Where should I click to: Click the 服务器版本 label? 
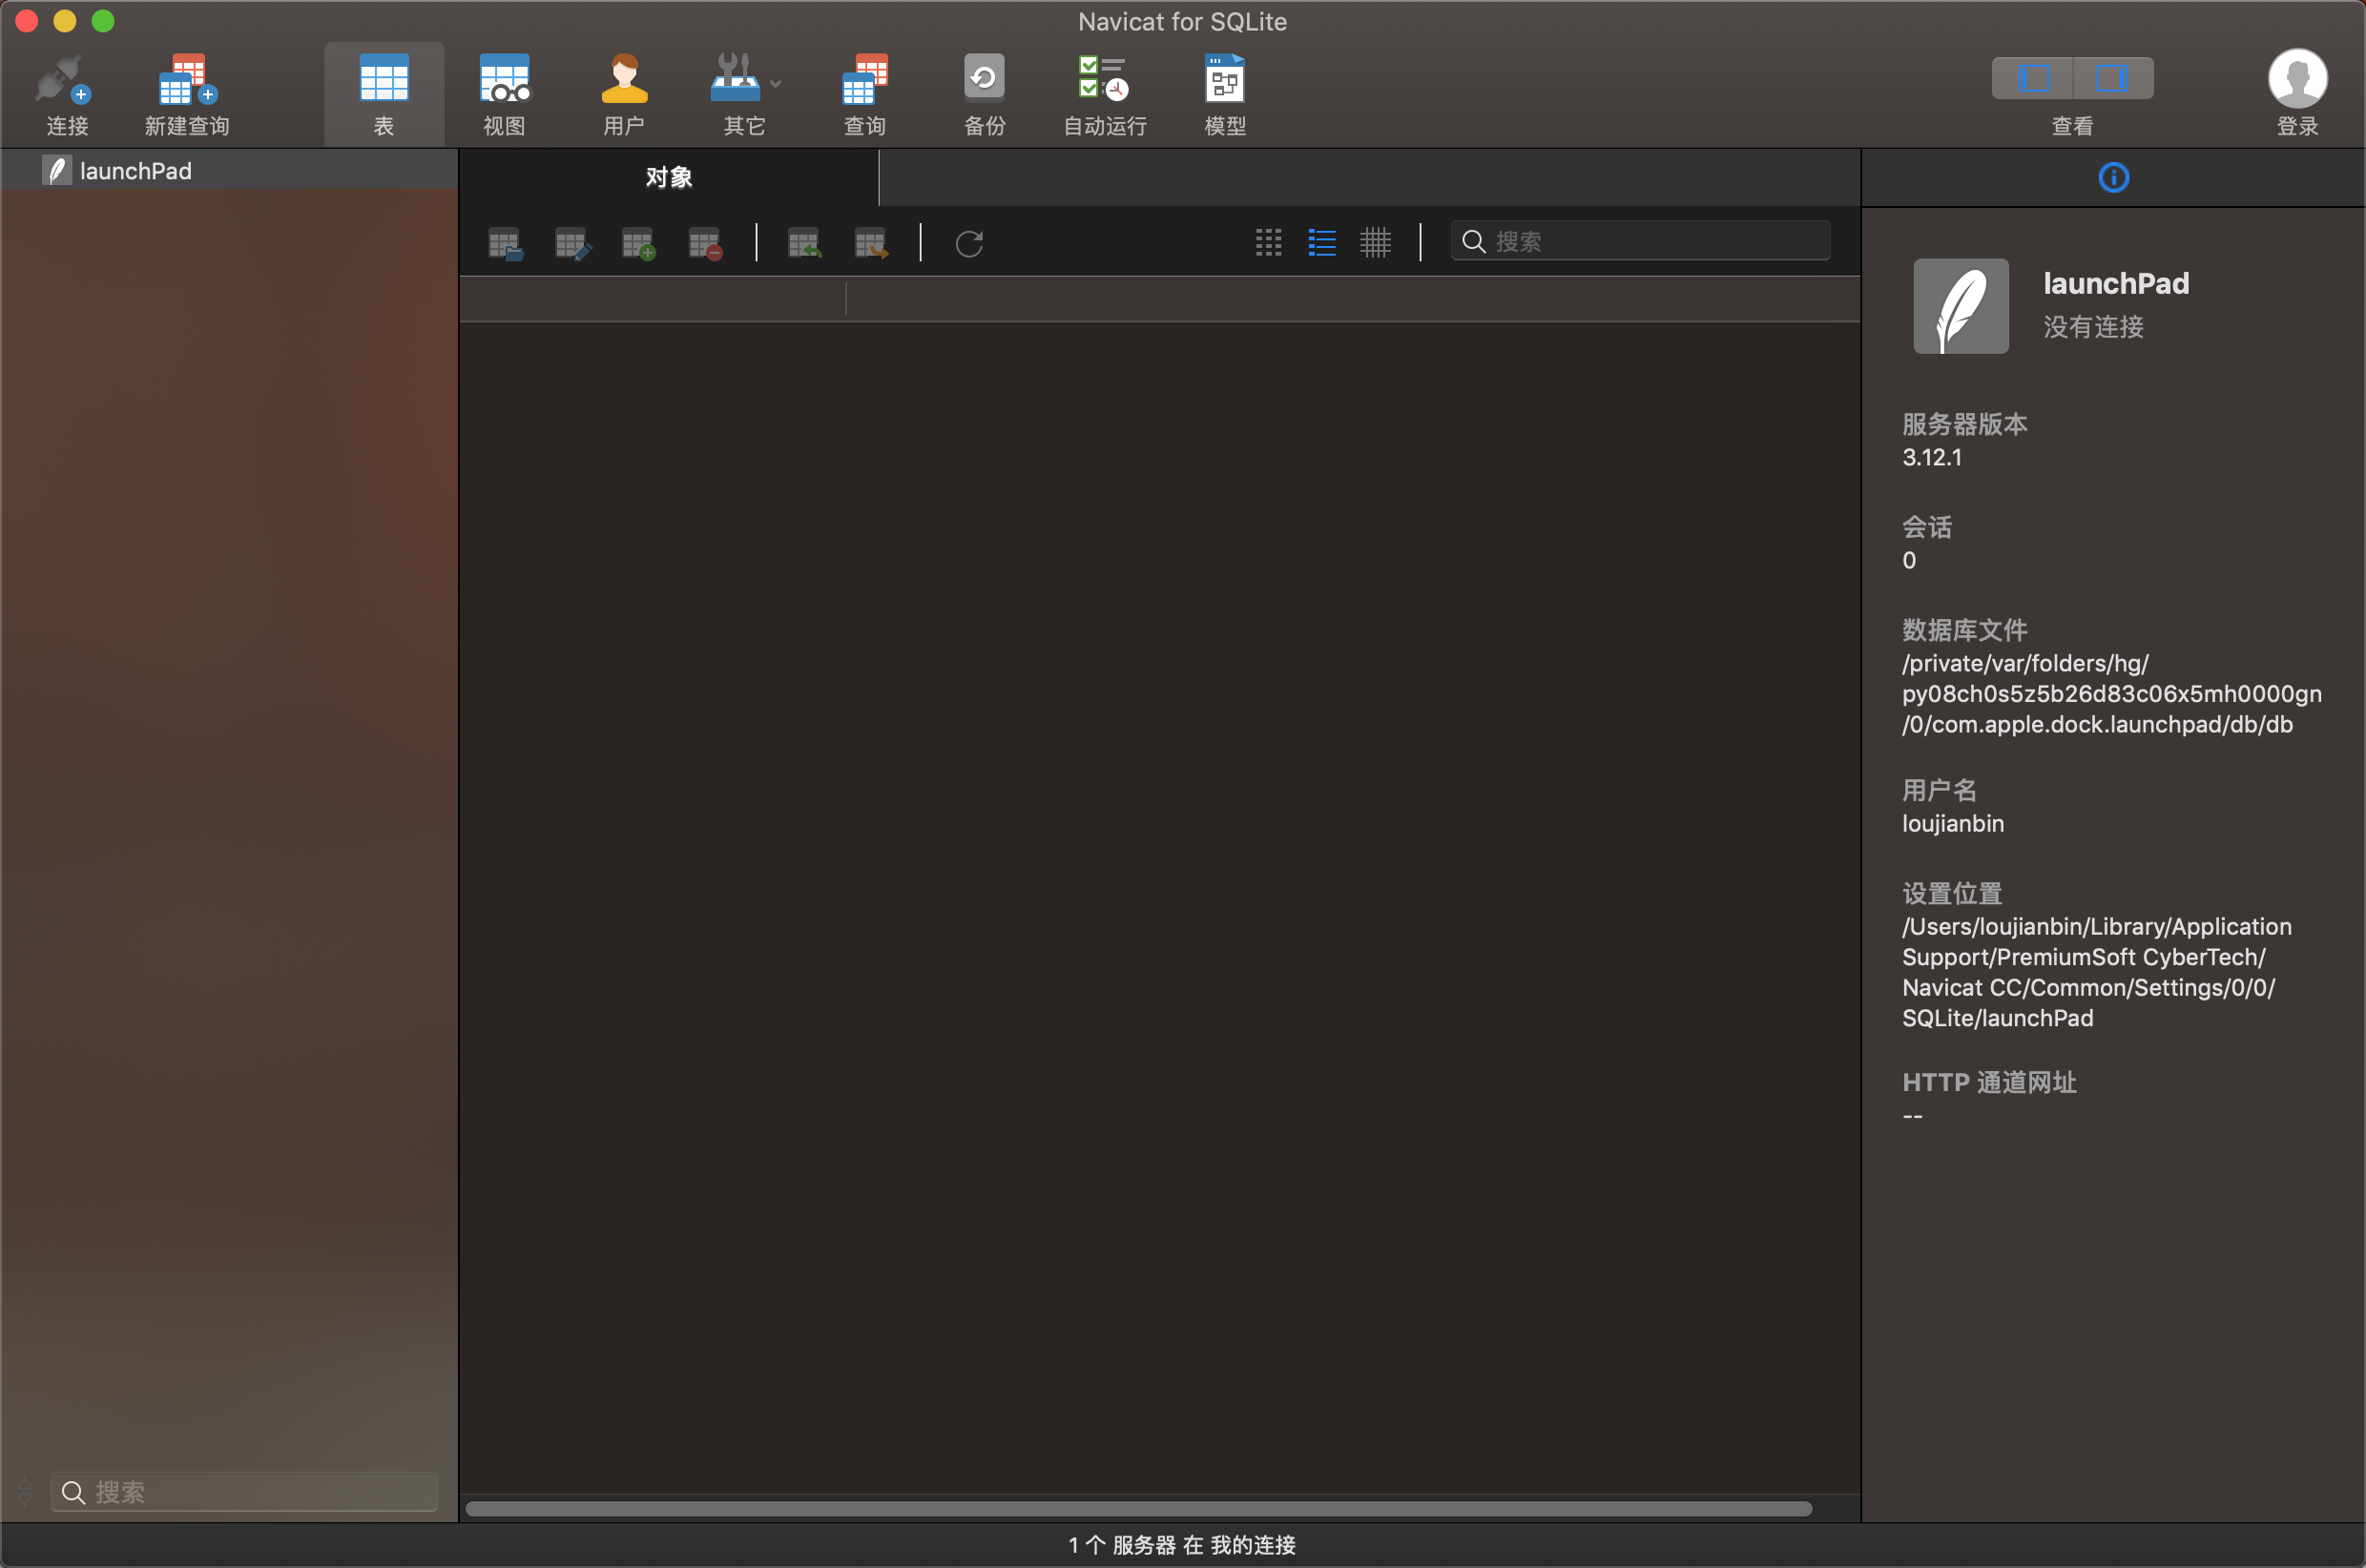1964,424
